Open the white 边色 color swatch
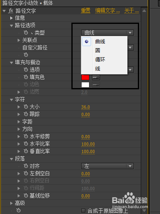Viewport: 160px width, 214px height. pyautogui.click(x=85, y=85)
